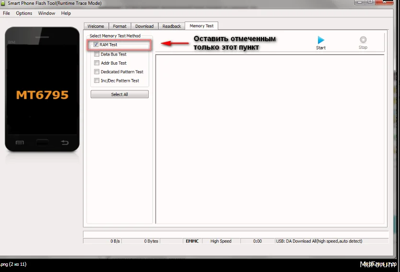400x272 pixels.
Task: Click the phone's center home button
Action: 42,142
